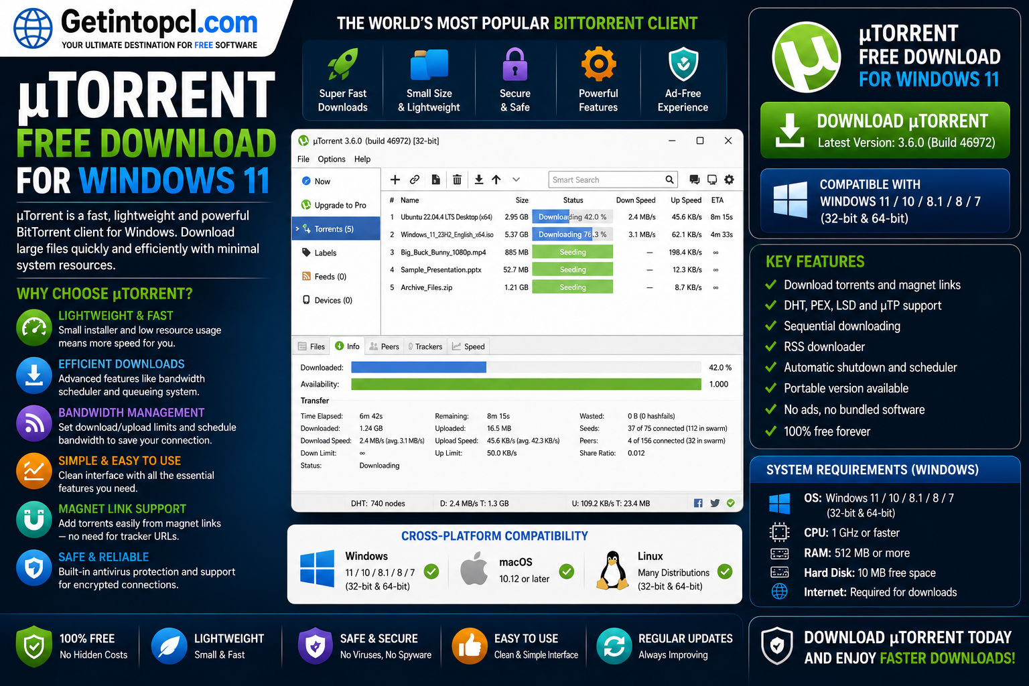
Task: Click the Create New Torrent file icon
Action: tap(435, 180)
